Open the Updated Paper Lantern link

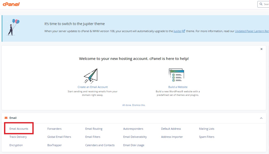pyautogui.click(x=252, y=31)
